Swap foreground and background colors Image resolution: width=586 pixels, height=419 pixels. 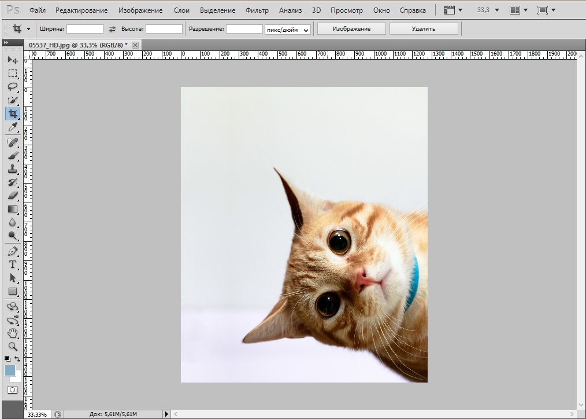(x=18, y=359)
